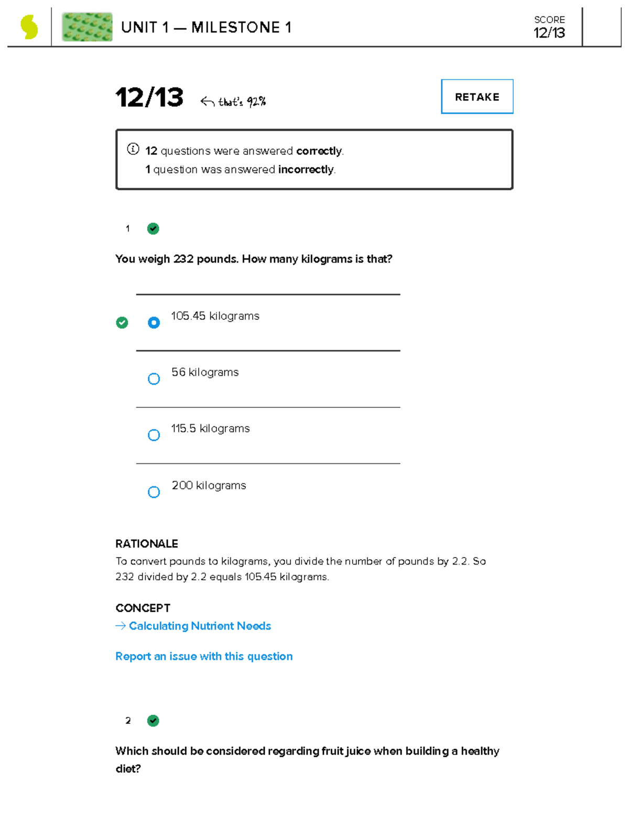629x814 pixels.
Task: Click the question summary box
Action: pos(314,159)
